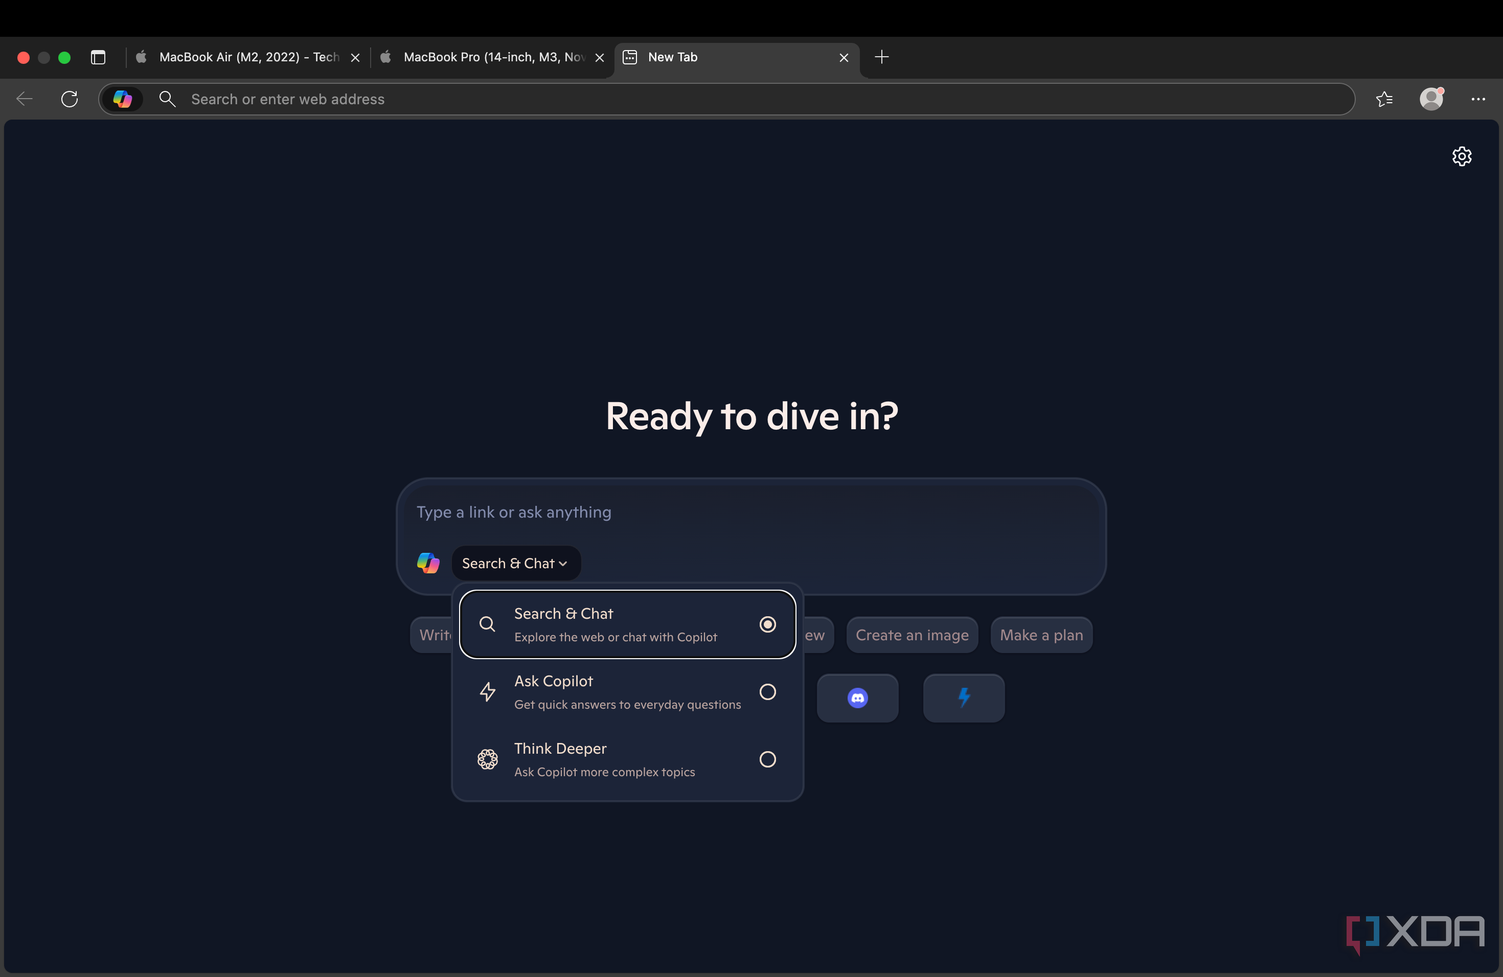Open the favorites star icon
The width and height of the screenshot is (1503, 977).
[1384, 99]
